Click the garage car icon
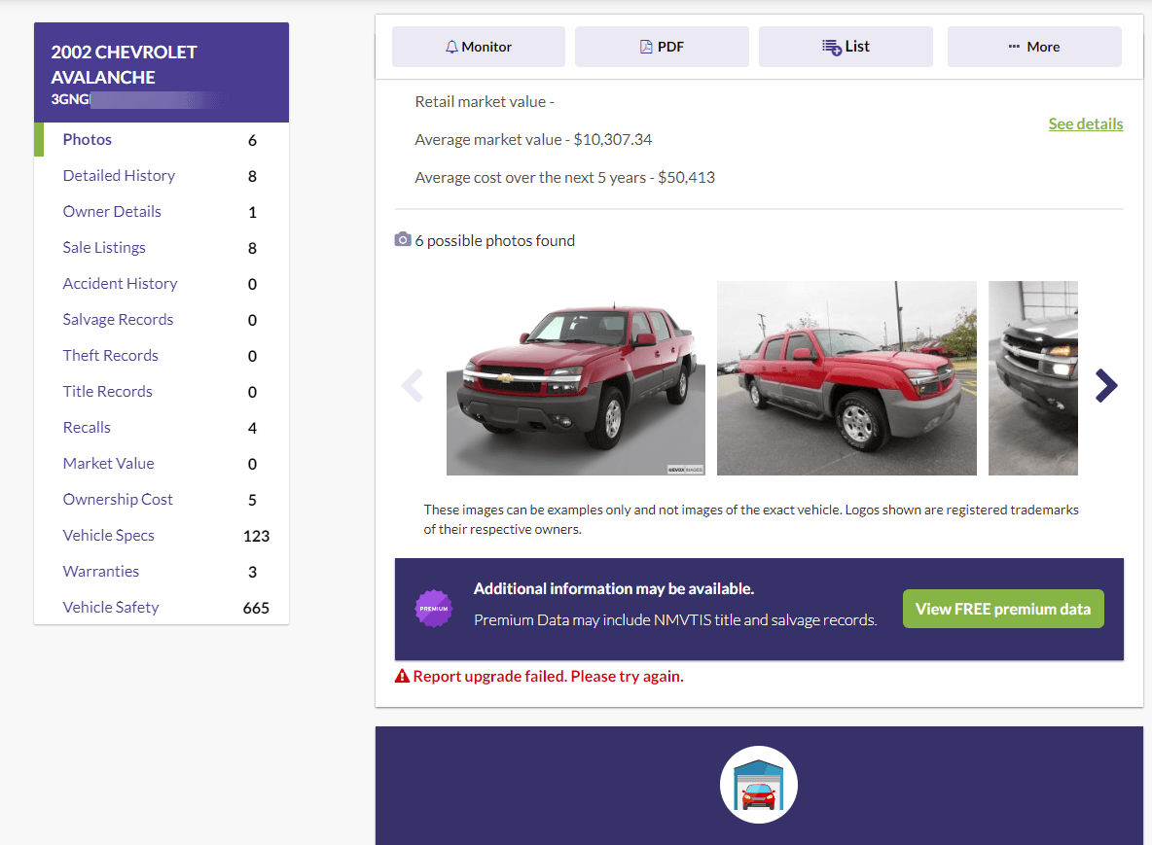This screenshot has width=1152, height=845. pyautogui.click(x=759, y=785)
